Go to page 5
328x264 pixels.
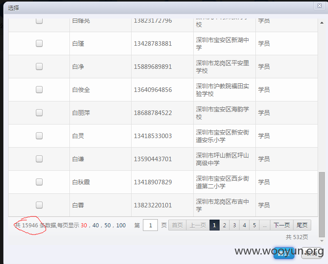255,225
